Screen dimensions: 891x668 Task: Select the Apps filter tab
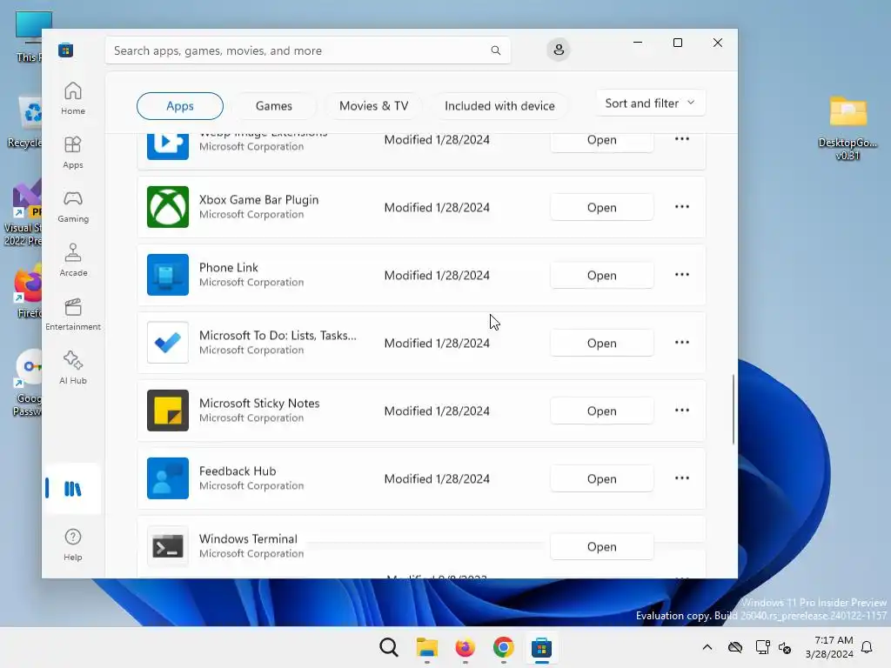[x=180, y=106]
